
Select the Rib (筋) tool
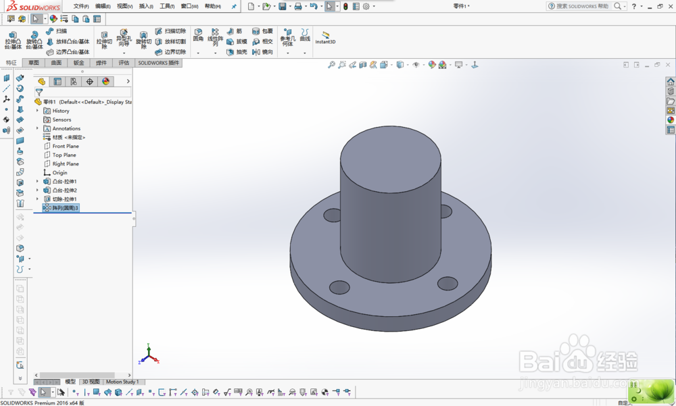tap(234, 31)
